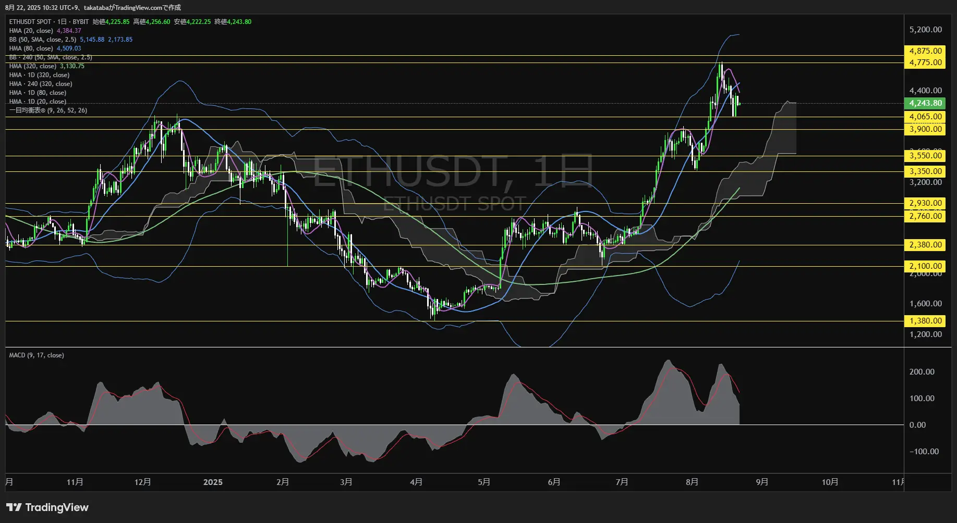This screenshot has width=957, height=523.
Task: Click the 1,600.00 price axis value
Action: point(925,304)
